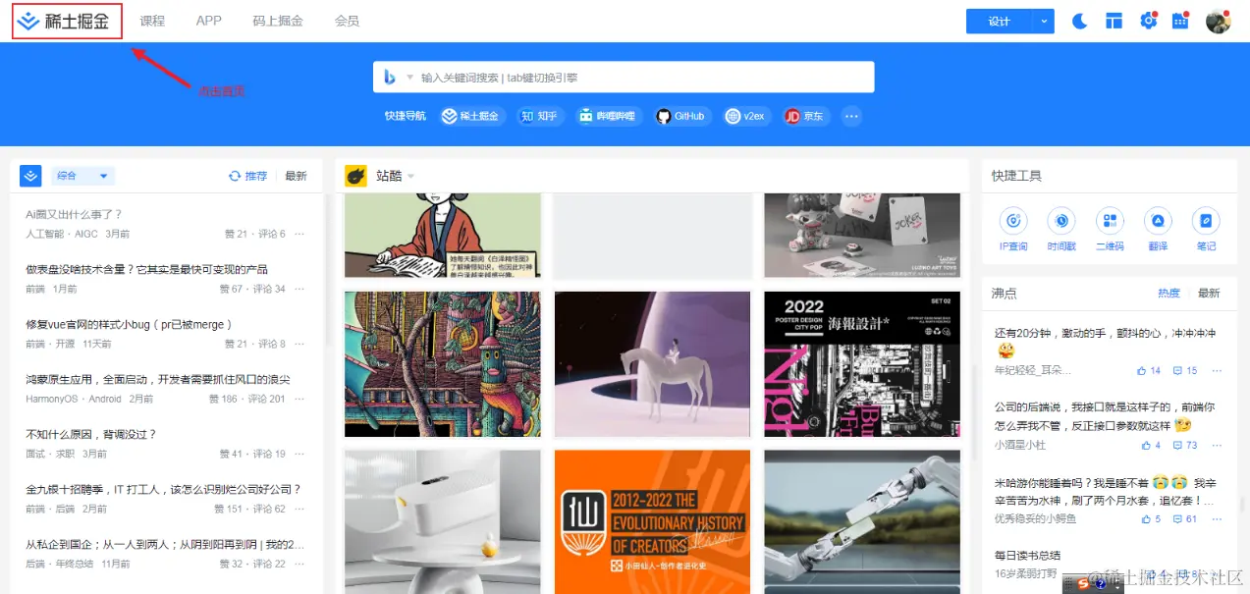This screenshot has height=594, width=1250.
Task: Switch the article list to the 最新 tab
Action: (x=296, y=176)
